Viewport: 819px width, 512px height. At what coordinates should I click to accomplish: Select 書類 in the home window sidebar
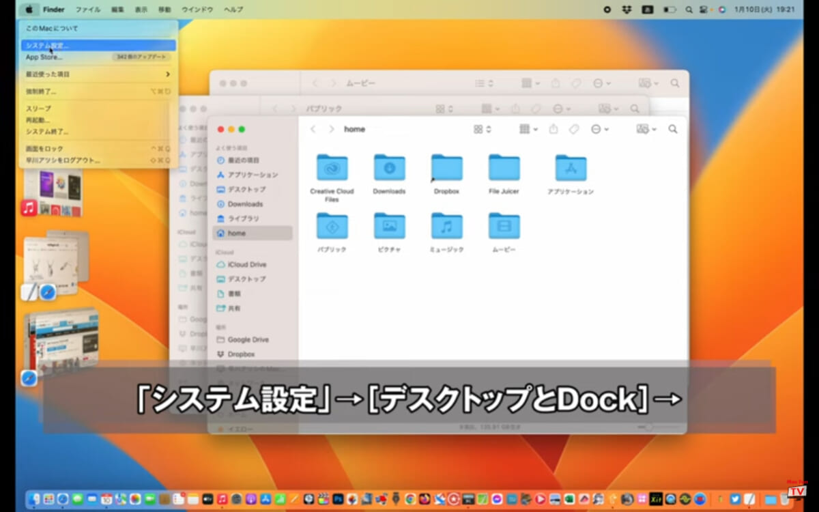coord(253,294)
